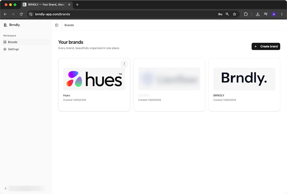Open the Brndly. logo thumbnail
Viewport: 287px width, 194px height.
[x=244, y=79]
